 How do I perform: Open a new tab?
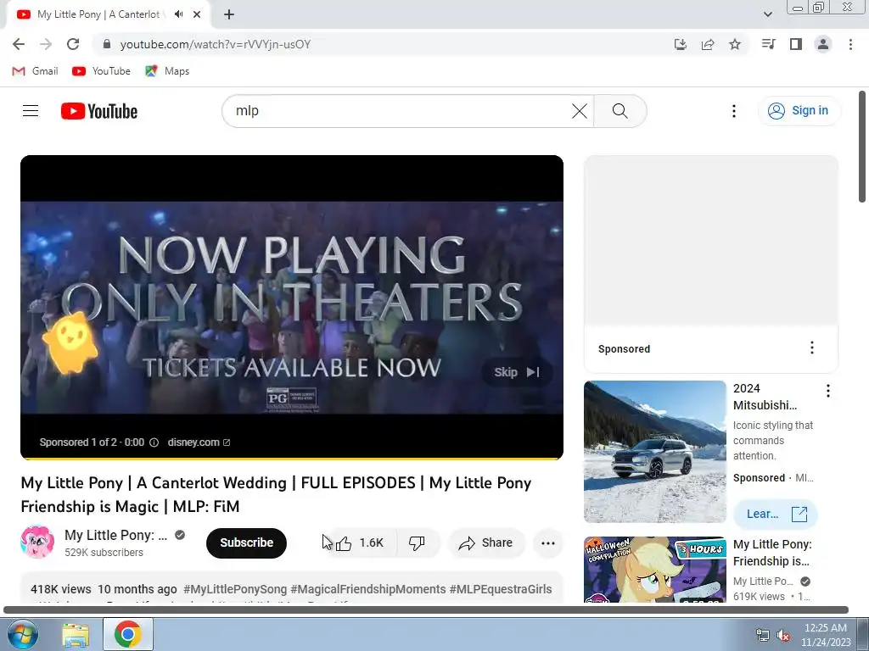(x=229, y=14)
